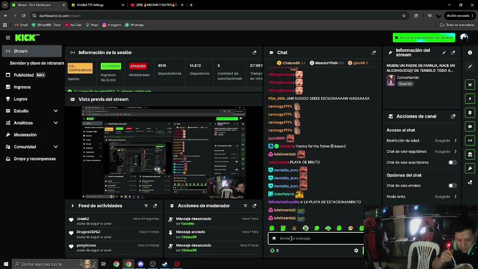Reload the page
The width and height of the screenshot is (478, 269).
coord(24,16)
